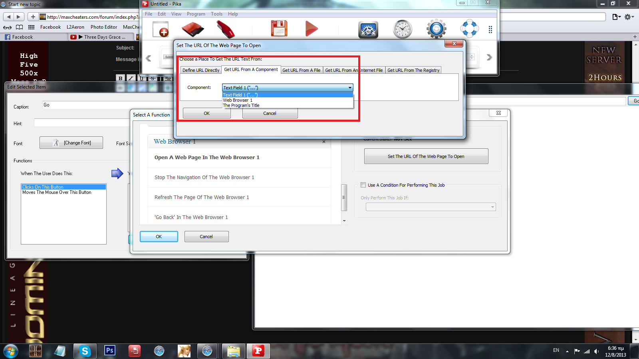Expand the Component dropdown
639x359 pixels.
350,88
